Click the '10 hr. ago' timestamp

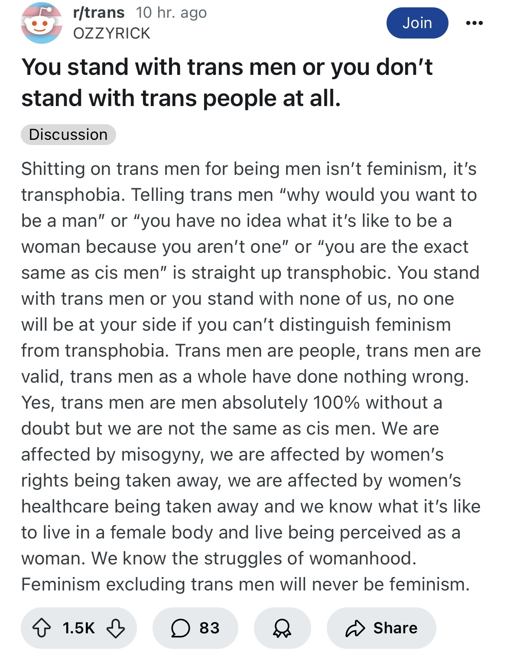coord(171,13)
